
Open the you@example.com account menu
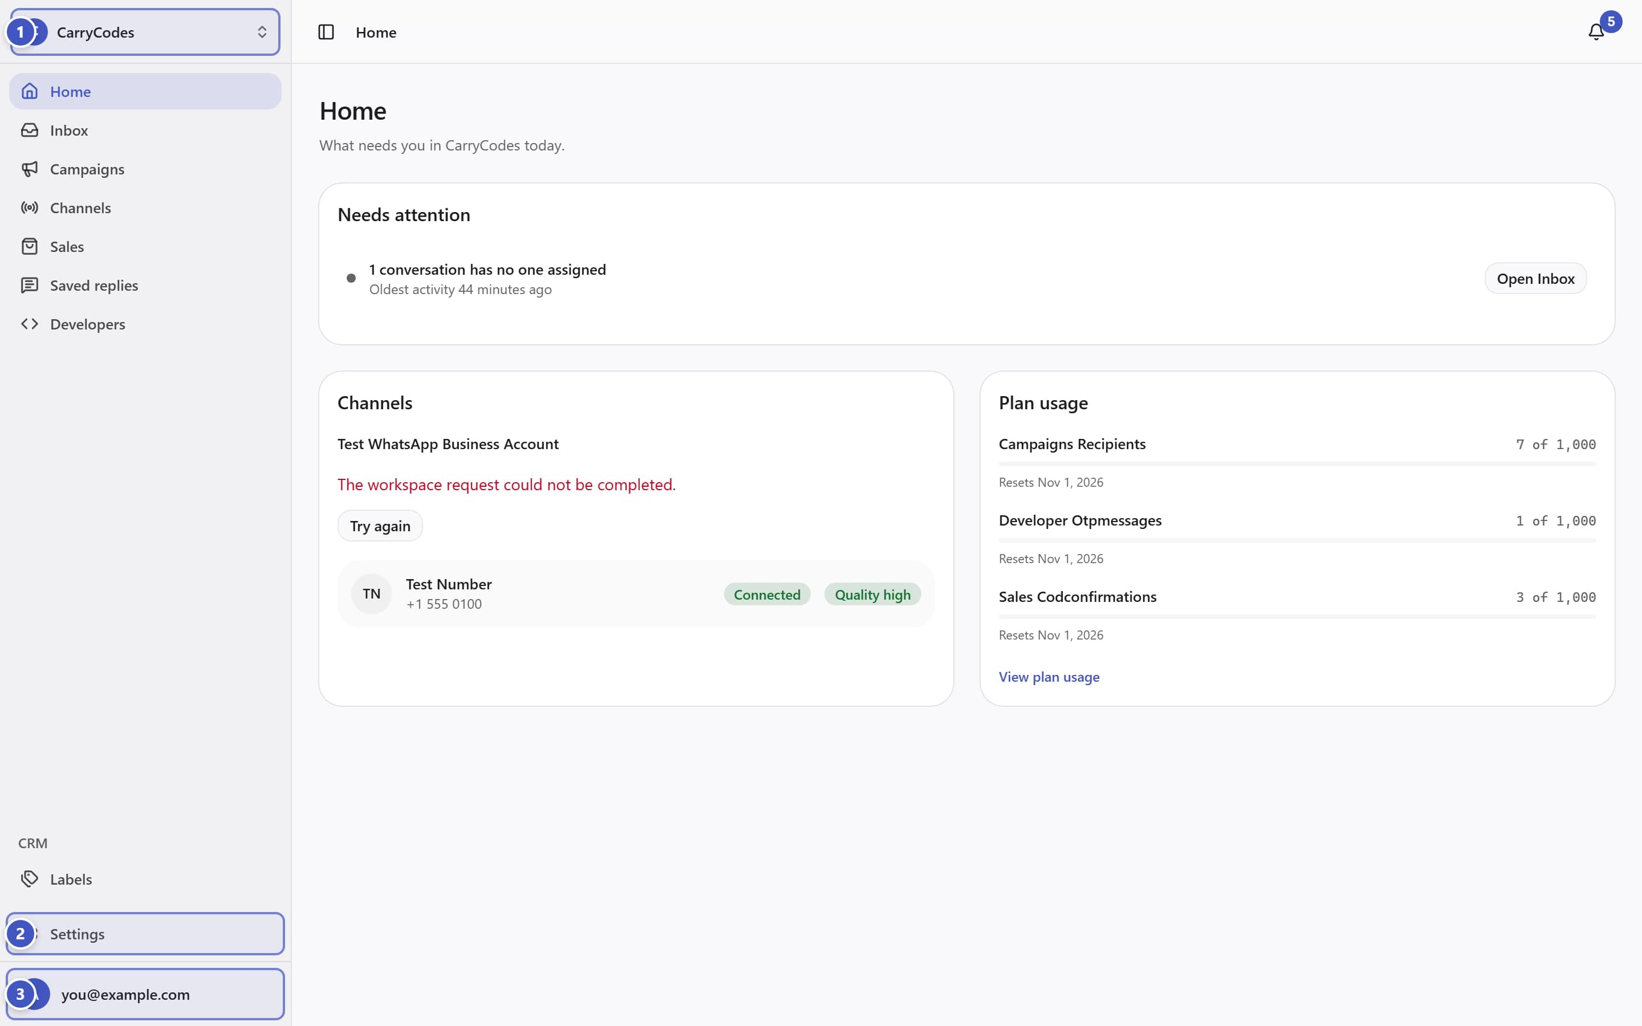tap(145, 994)
